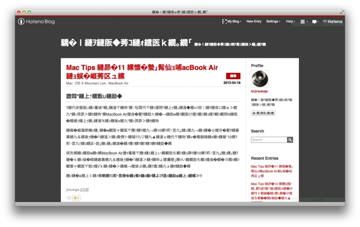The image size is (360, 227).
Task: Open the services grid icon menu
Action: point(304,22)
